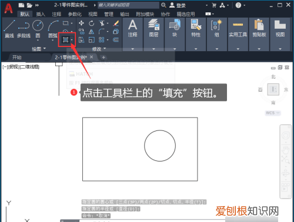
Task: Expand the quick access toolbar overflow arrows
Action: click(37, 5)
